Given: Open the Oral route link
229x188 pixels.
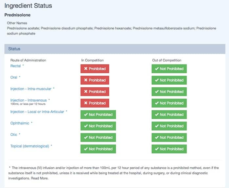Looking at the screenshot, I should pos(14,77).
